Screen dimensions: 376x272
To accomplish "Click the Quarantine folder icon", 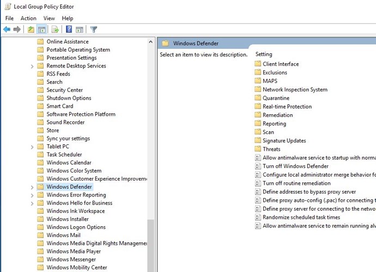I will pos(258,98).
